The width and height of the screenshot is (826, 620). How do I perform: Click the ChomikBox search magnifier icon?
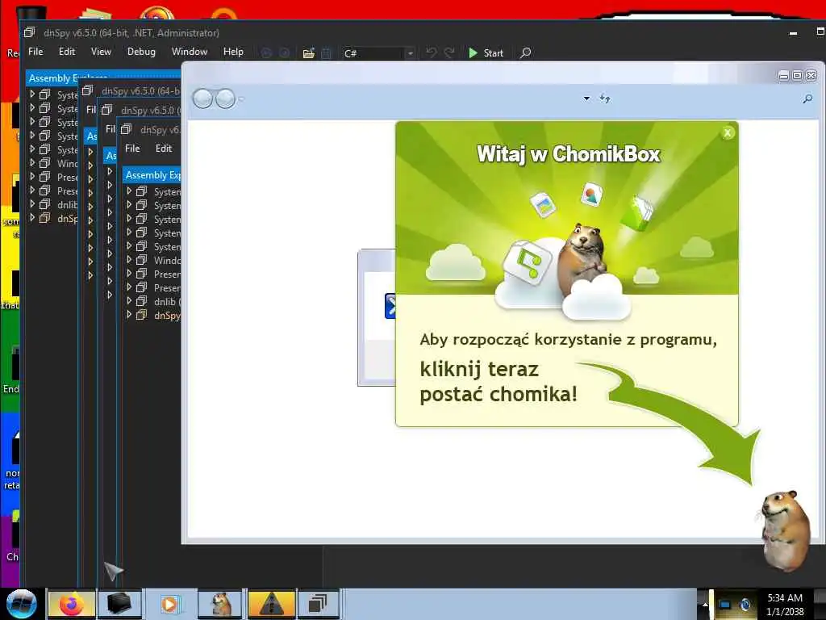807,98
